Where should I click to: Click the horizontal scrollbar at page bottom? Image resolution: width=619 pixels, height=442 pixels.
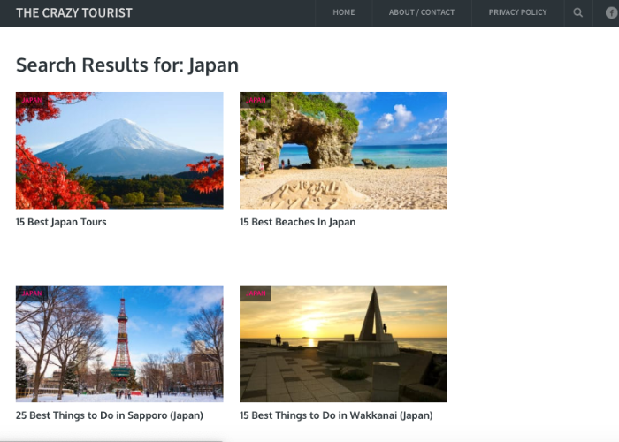111,439
